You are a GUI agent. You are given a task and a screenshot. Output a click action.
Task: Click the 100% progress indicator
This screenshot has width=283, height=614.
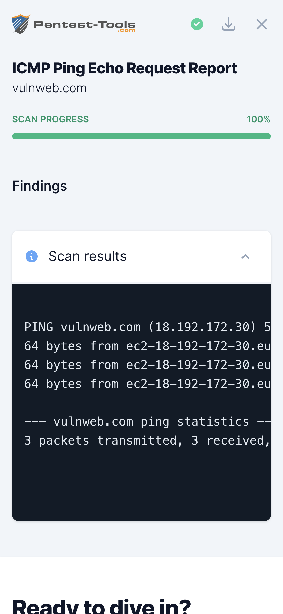(x=259, y=119)
